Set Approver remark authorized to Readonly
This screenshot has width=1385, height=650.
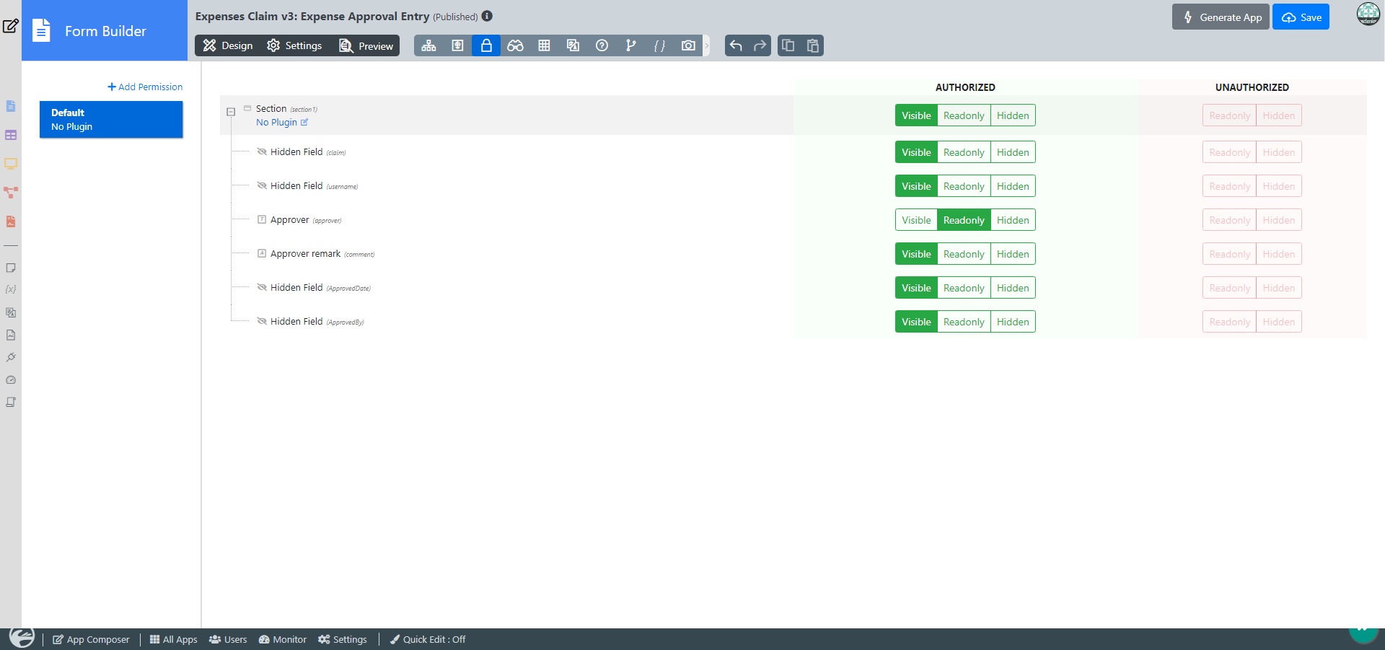click(x=964, y=254)
